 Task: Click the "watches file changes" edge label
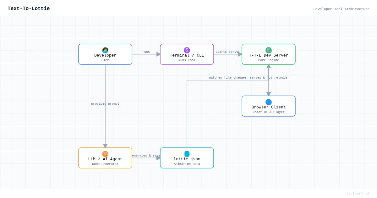[x=228, y=78]
